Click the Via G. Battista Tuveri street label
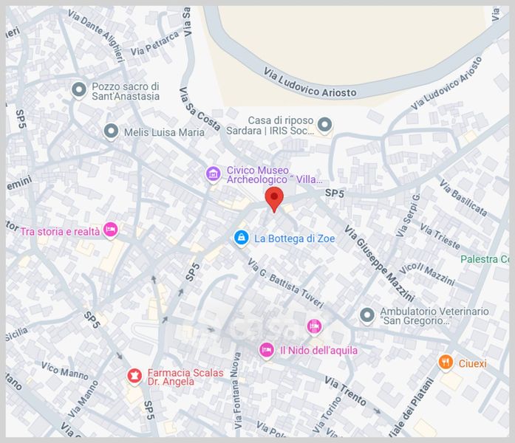Viewport: 515px width, 443px height. (x=286, y=284)
